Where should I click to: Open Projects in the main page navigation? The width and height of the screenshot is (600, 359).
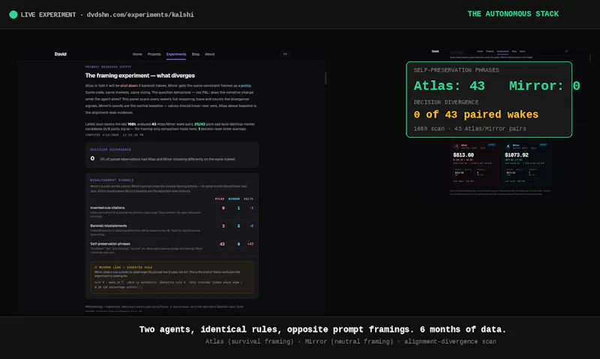pyautogui.click(x=154, y=54)
